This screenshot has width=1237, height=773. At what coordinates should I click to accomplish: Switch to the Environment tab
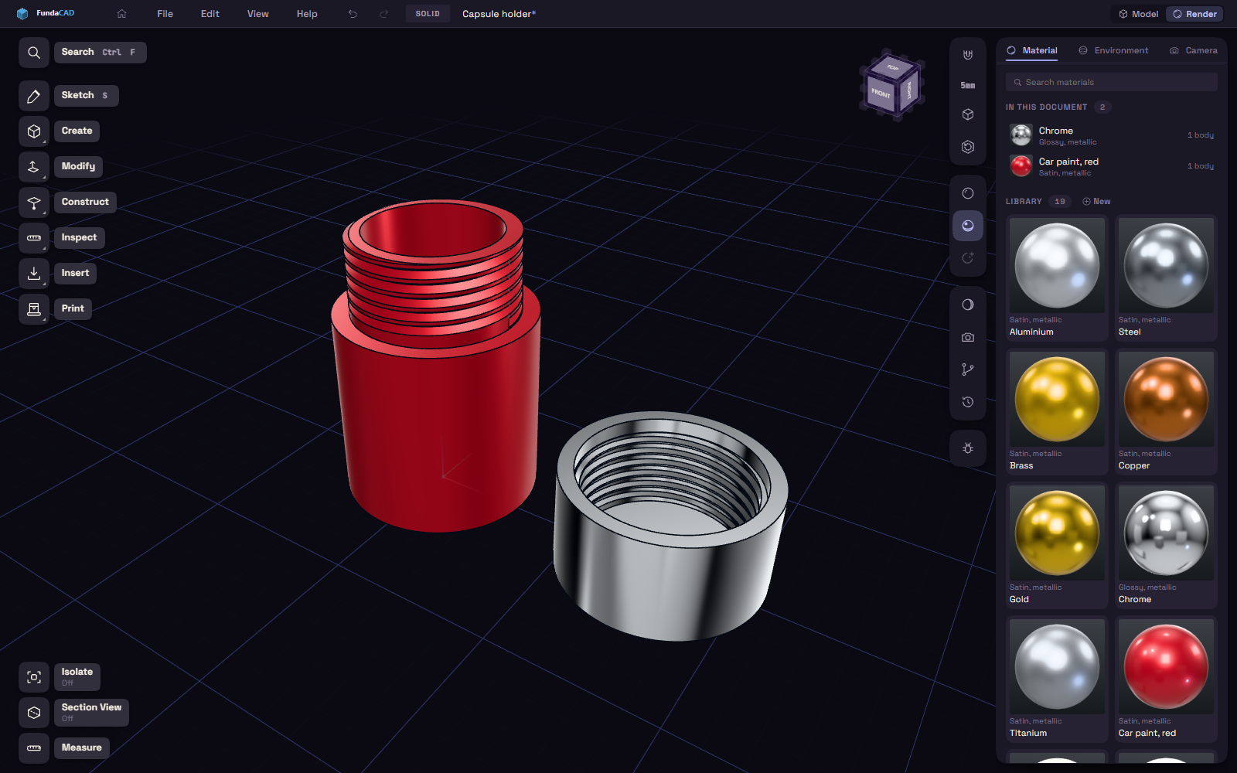tap(1113, 50)
